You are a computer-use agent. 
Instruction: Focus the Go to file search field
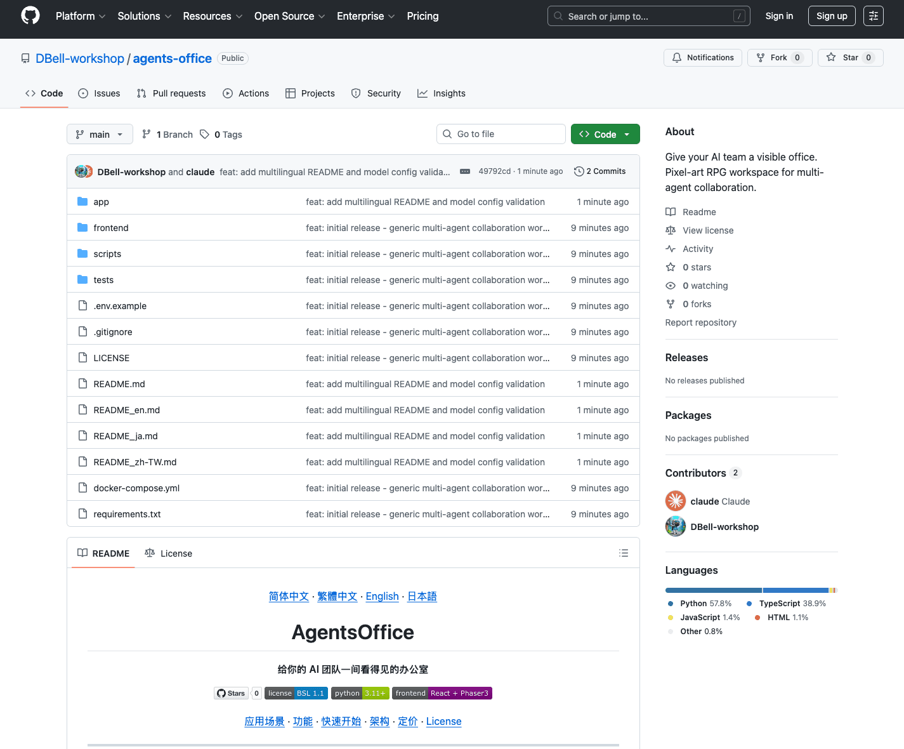[501, 134]
